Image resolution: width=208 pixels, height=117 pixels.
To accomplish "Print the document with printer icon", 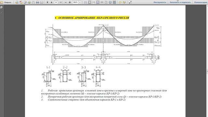I will point(37,2).
